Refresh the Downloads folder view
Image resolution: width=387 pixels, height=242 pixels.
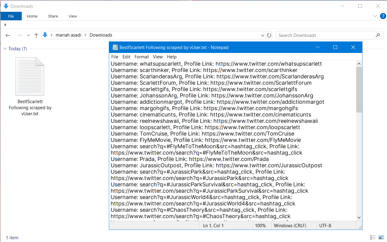pyautogui.click(x=269, y=35)
